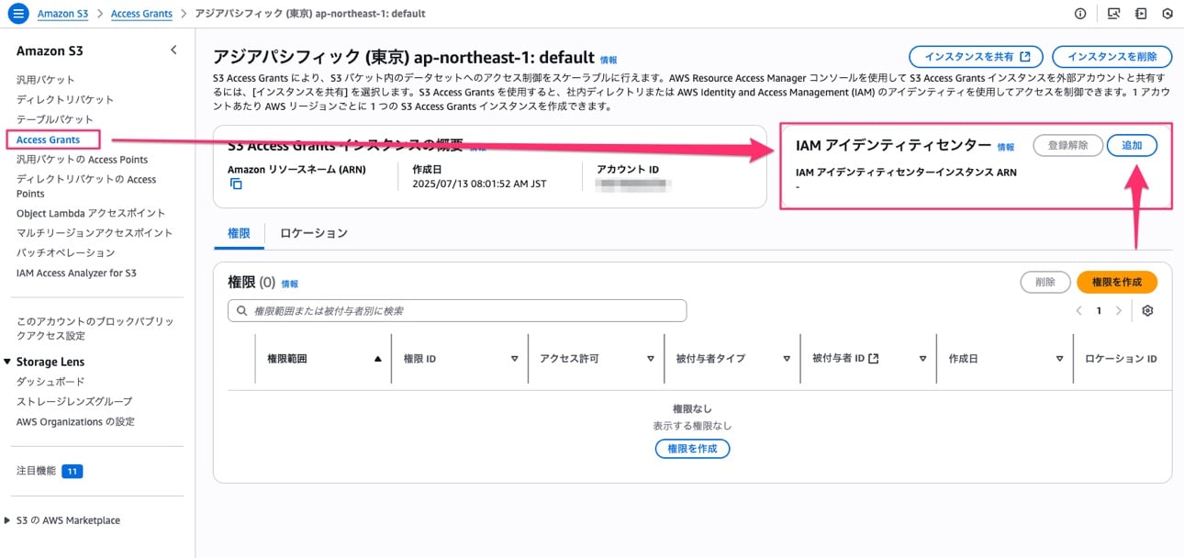Image resolution: width=1184 pixels, height=558 pixels.
Task: Click インスタンスを共有 button
Action: 977,57
